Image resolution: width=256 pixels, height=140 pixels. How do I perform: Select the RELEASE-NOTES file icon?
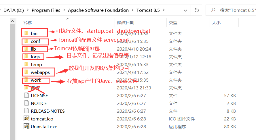[x=26, y=111]
